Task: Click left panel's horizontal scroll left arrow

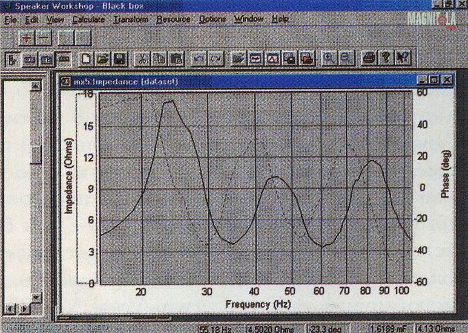Action: pyautogui.click(x=10, y=309)
